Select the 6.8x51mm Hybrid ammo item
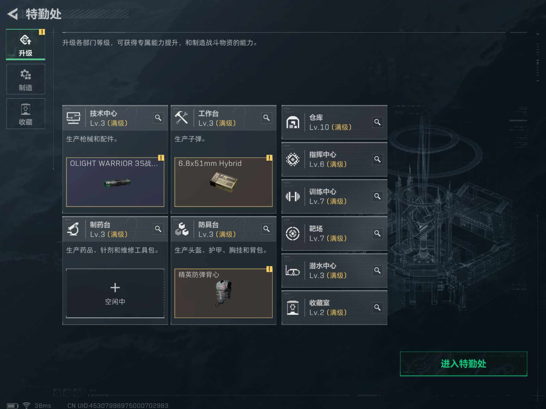546x409 pixels. [223, 182]
